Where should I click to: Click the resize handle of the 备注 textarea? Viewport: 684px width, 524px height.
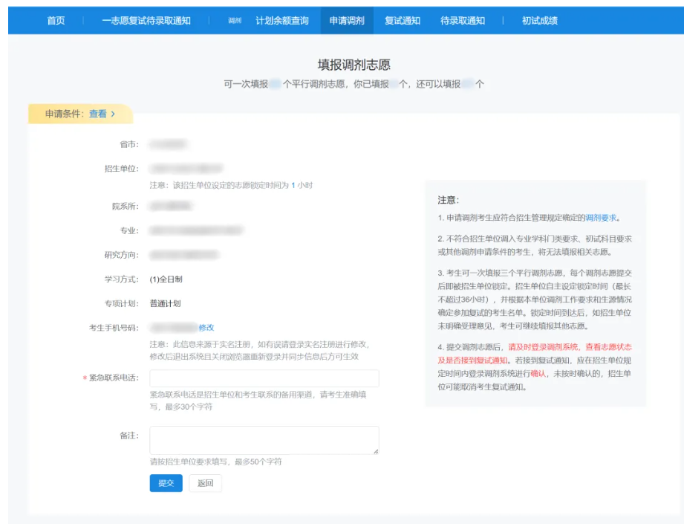[376, 452]
